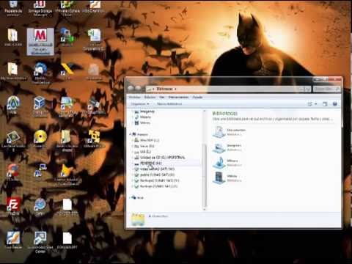Change view using the view toolbar icon
352x264 pixels.
pos(310,104)
